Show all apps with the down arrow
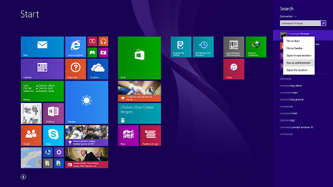The width and height of the screenshot is (333, 187). pyautogui.click(x=23, y=177)
